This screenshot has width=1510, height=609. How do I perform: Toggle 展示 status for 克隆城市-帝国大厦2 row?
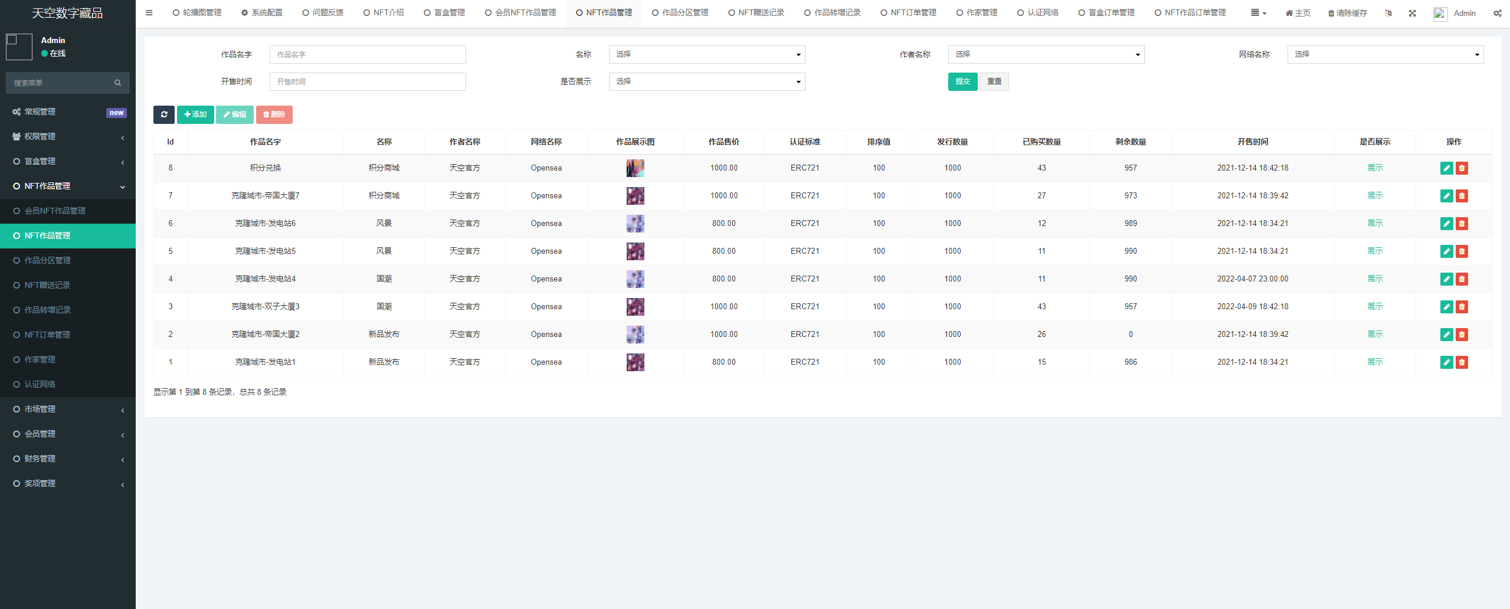pos(1375,335)
